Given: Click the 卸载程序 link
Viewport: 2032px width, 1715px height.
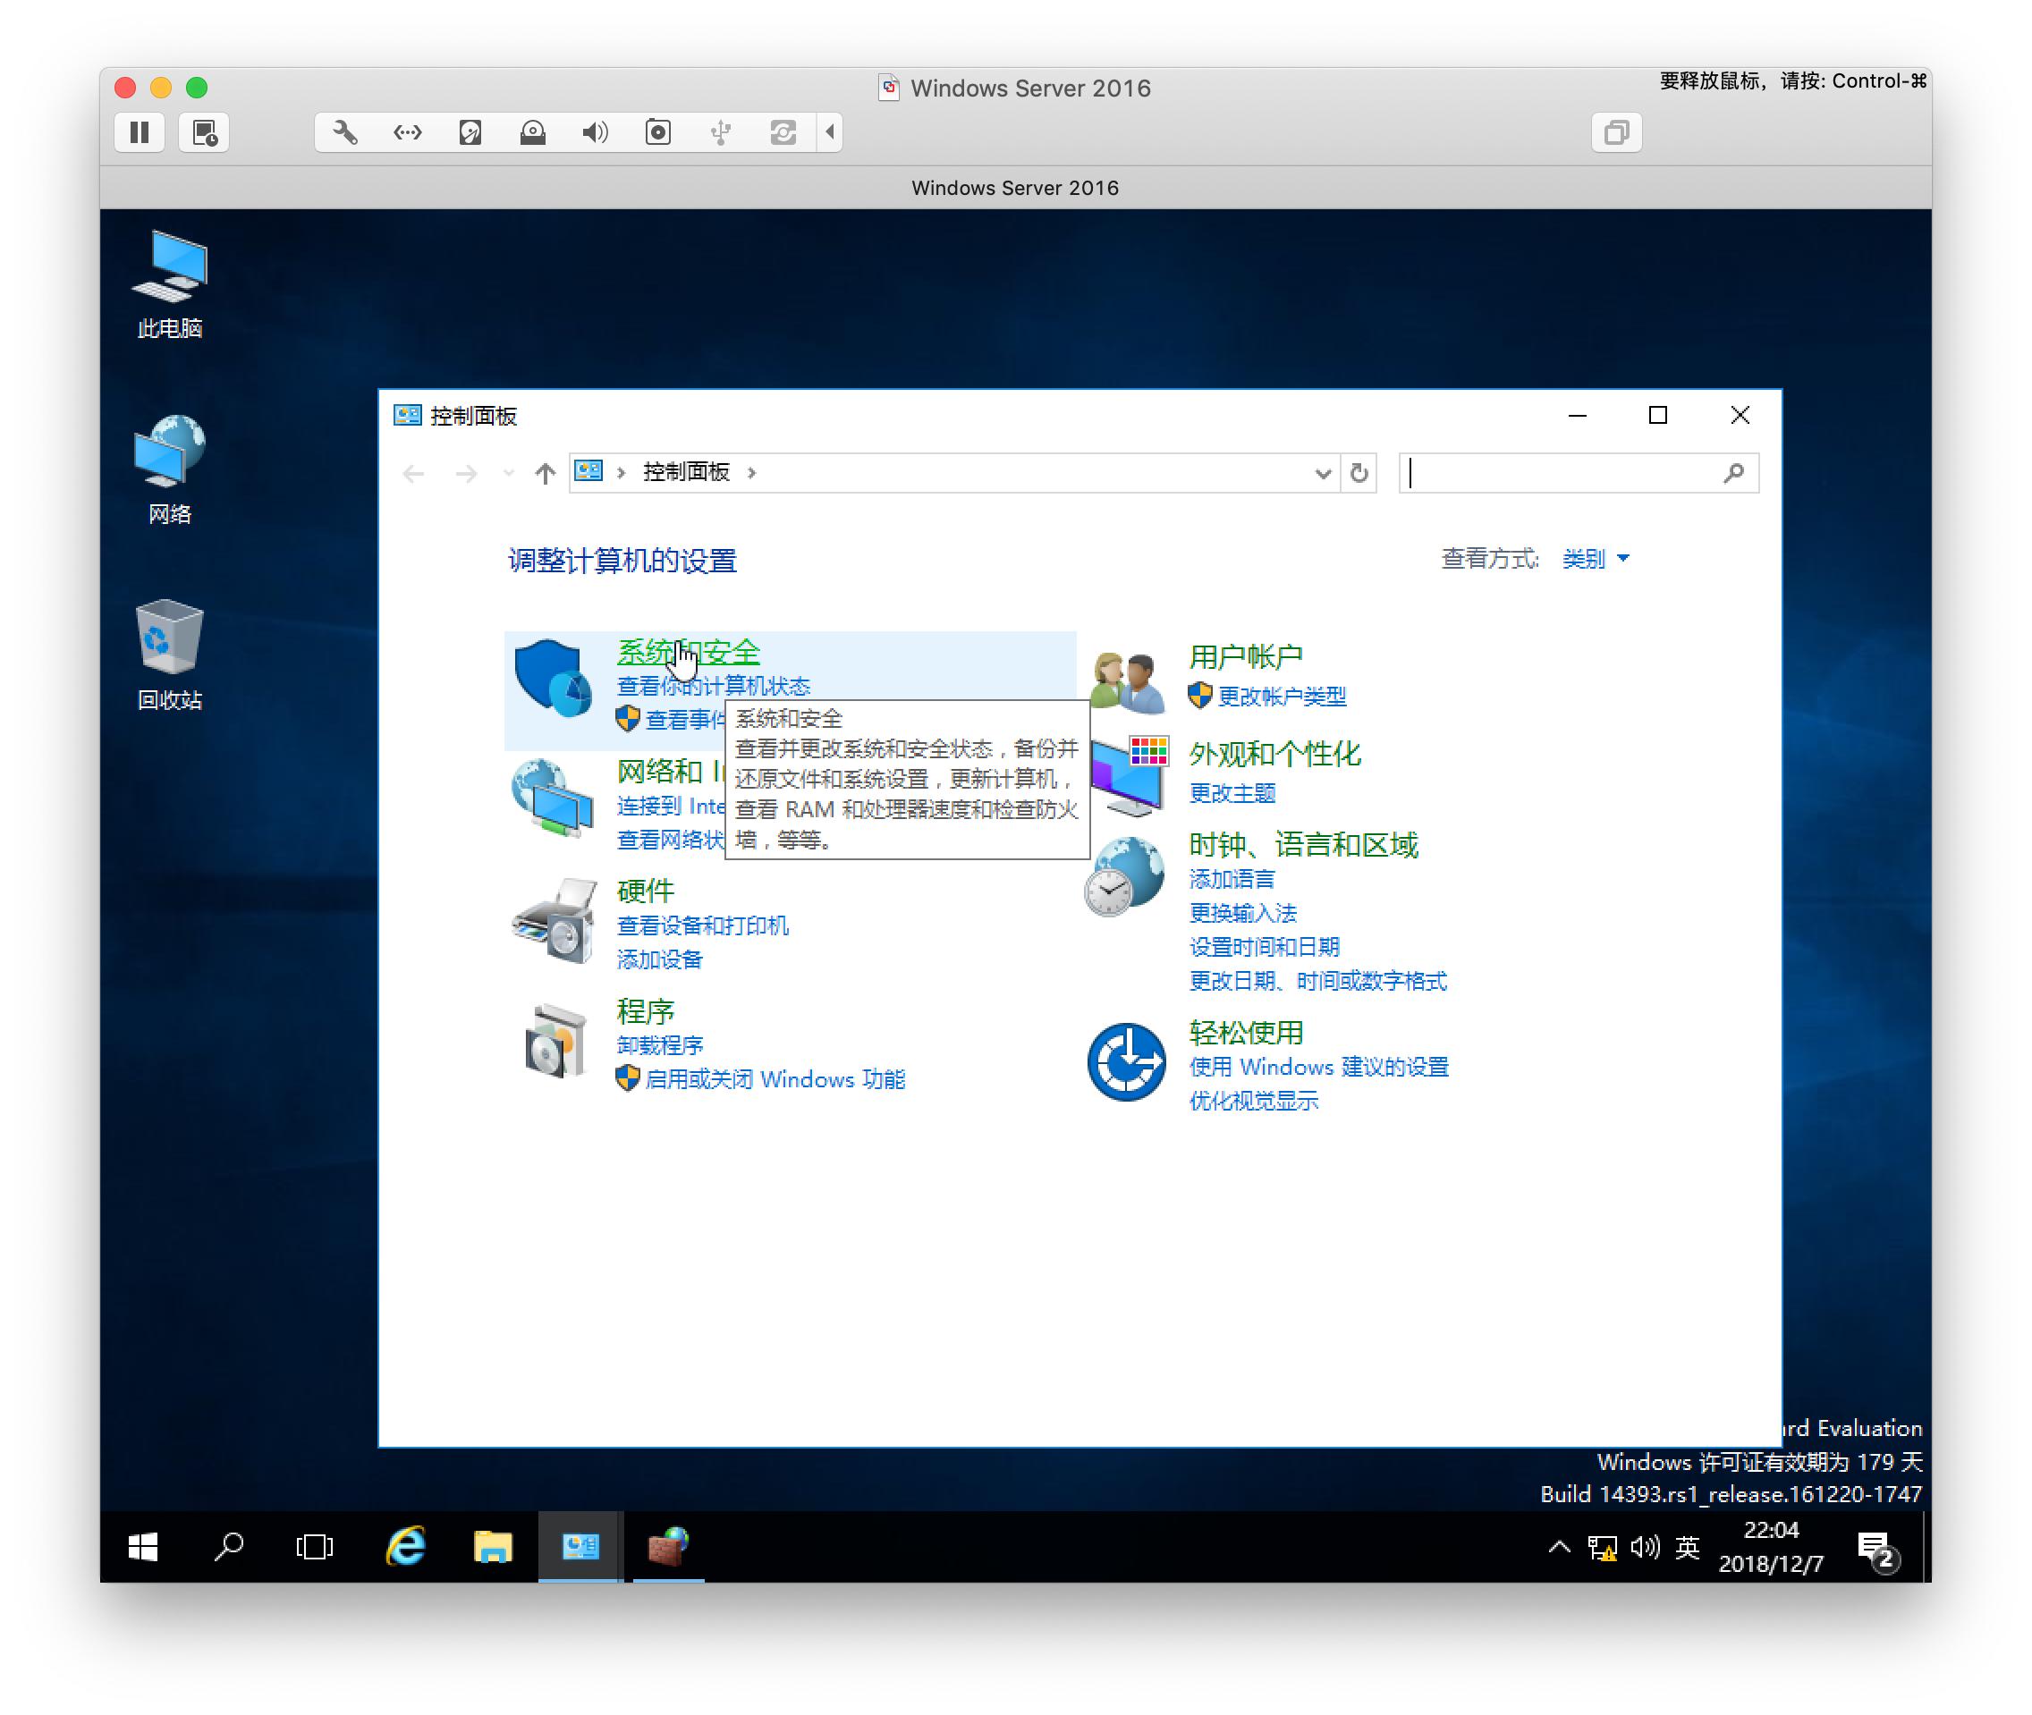Looking at the screenshot, I should (660, 1045).
